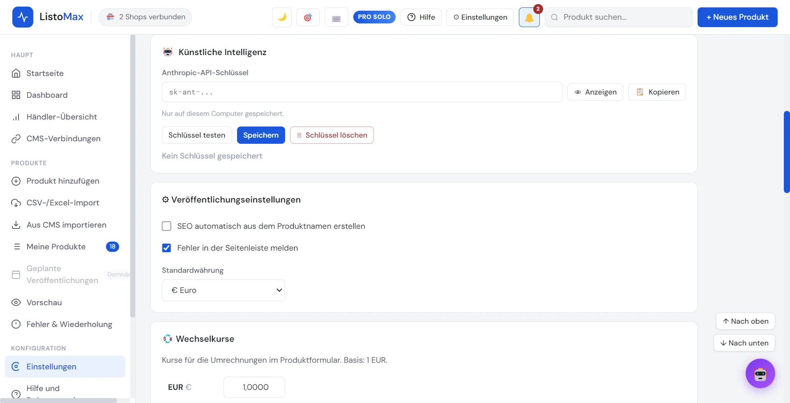Save the API key with Speichern
Image resolution: width=790 pixels, height=403 pixels.
coord(261,135)
